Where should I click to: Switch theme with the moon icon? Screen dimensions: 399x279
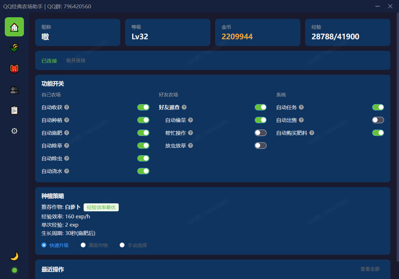pos(14,256)
